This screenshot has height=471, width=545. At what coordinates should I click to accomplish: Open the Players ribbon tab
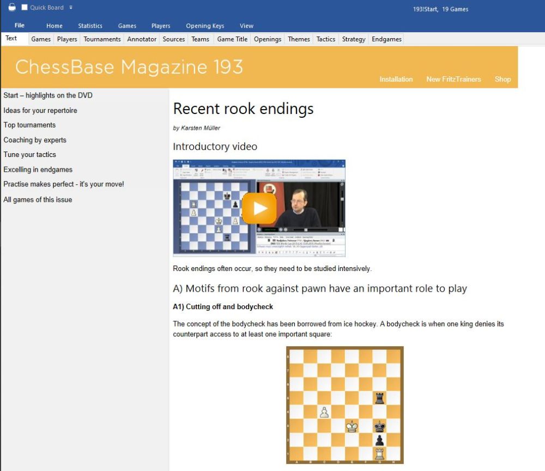161,26
